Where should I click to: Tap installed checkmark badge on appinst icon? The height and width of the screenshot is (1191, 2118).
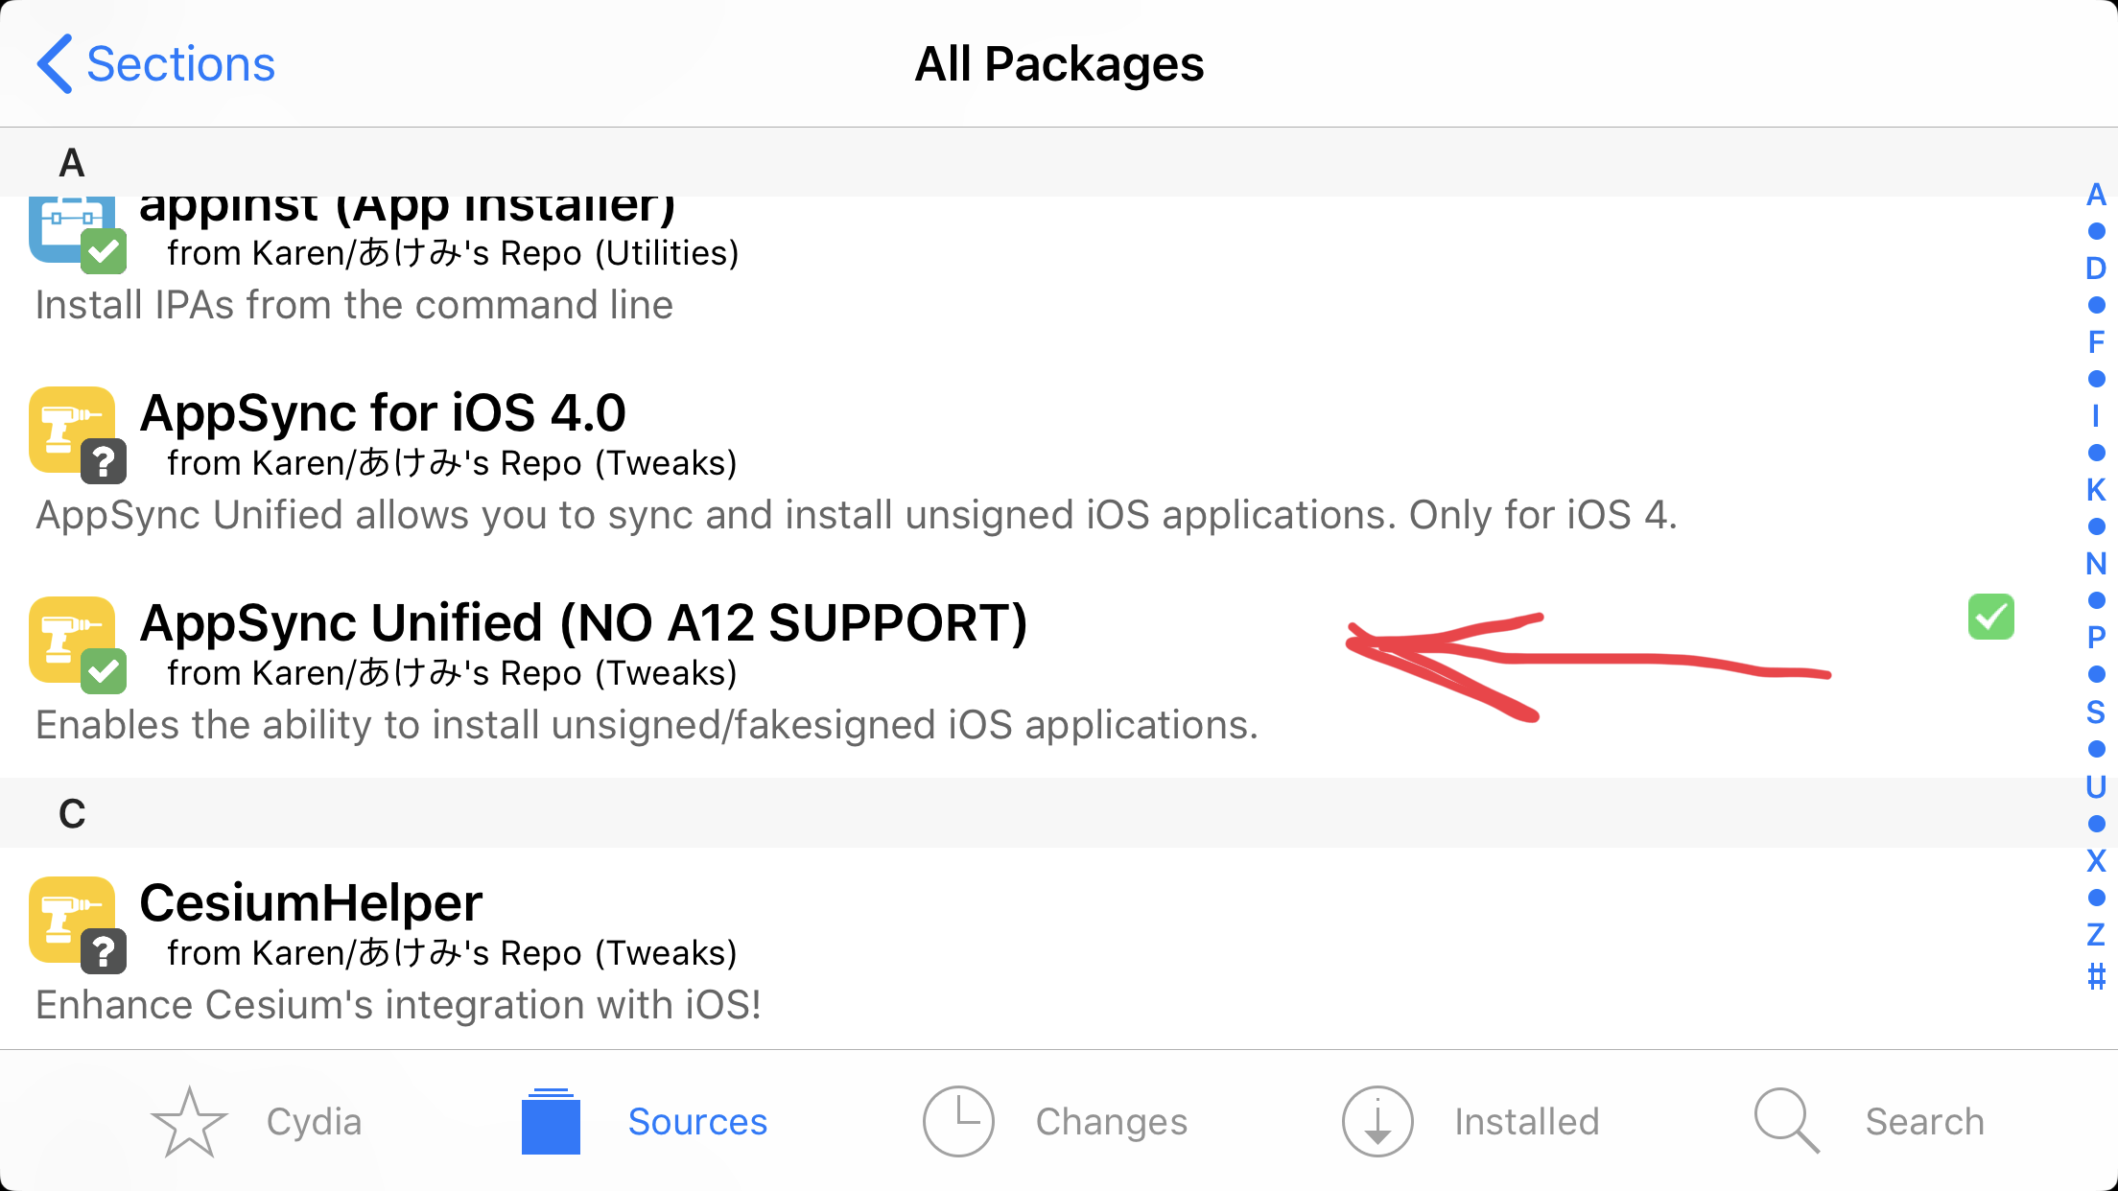[104, 251]
